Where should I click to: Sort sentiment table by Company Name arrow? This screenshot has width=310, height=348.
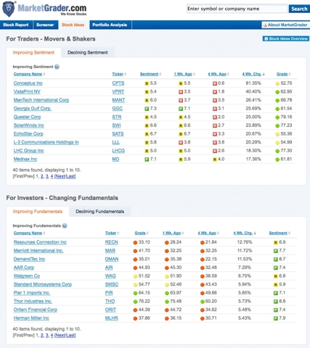pos(44,74)
